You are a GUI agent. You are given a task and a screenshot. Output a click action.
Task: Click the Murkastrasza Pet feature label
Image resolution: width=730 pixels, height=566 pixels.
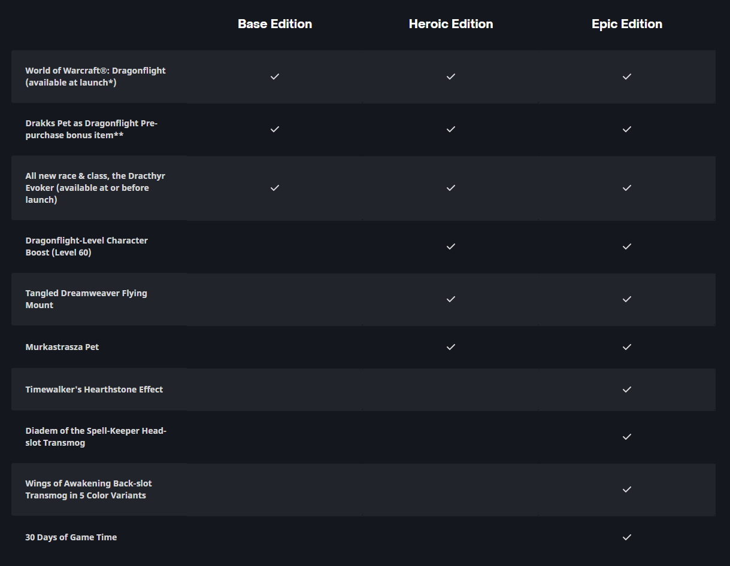pos(62,347)
